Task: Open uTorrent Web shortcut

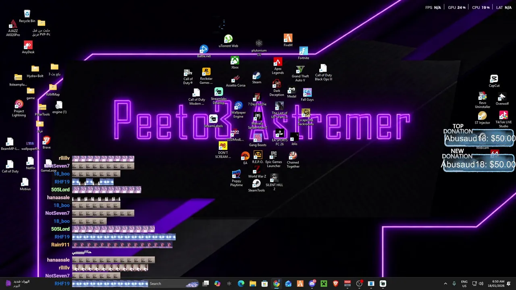Action: click(228, 41)
